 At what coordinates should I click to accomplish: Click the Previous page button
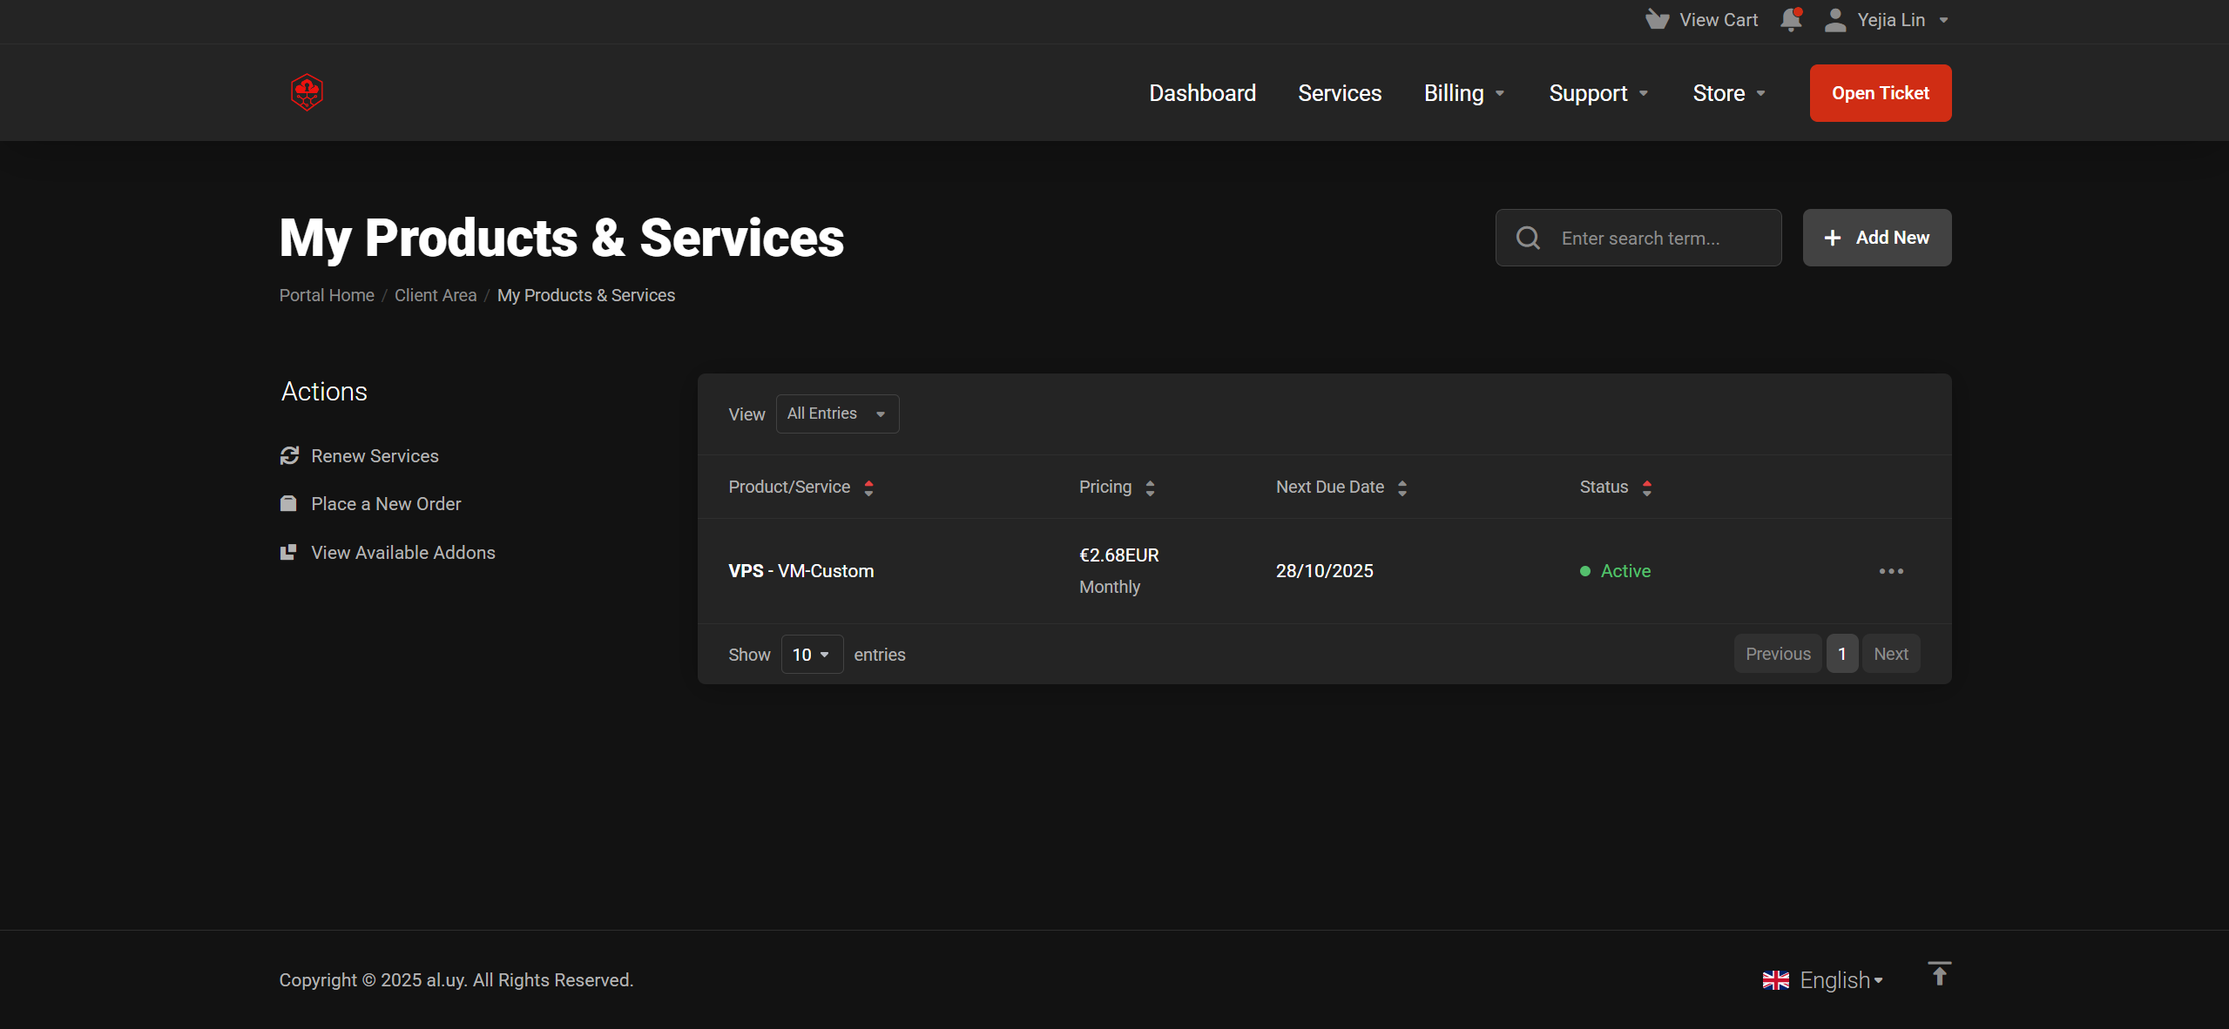point(1778,654)
